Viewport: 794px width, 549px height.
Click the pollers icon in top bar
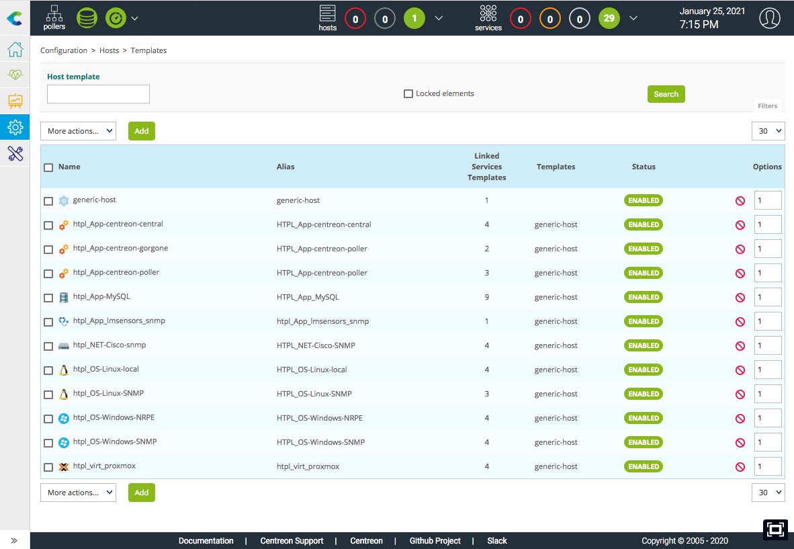[54, 17]
